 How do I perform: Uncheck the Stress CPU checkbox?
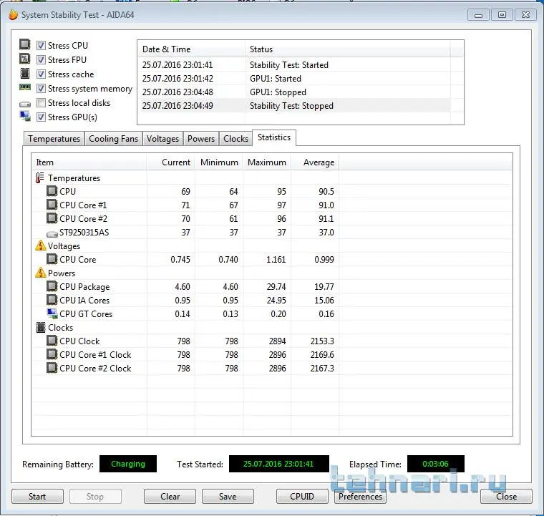click(41, 45)
